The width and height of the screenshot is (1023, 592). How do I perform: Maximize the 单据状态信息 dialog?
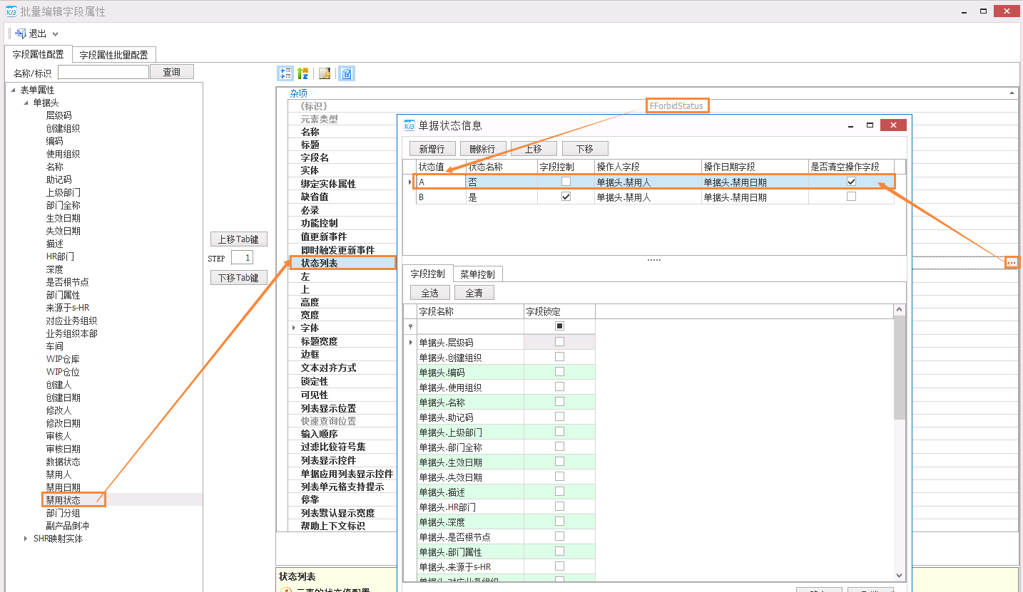870,125
